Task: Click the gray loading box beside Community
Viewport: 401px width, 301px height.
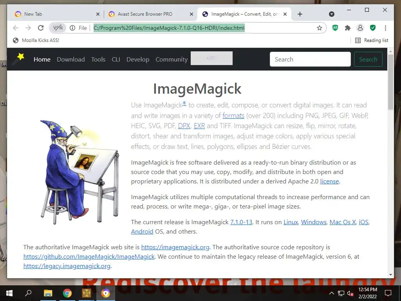Action: click(211, 58)
